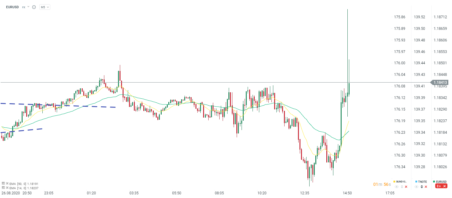Click the blue TNOTE color swatch
This screenshot has height=198, width=452.
point(416,182)
